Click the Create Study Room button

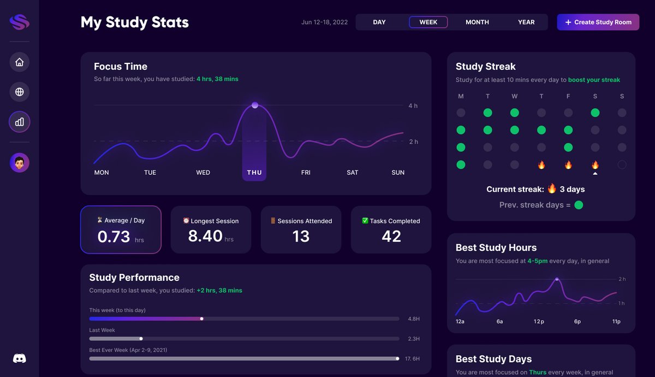pyautogui.click(x=598, y=22)
